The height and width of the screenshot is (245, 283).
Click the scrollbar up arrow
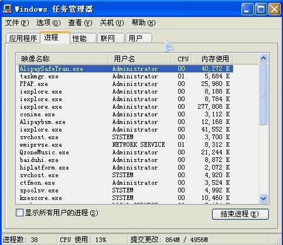coord(264,58)
